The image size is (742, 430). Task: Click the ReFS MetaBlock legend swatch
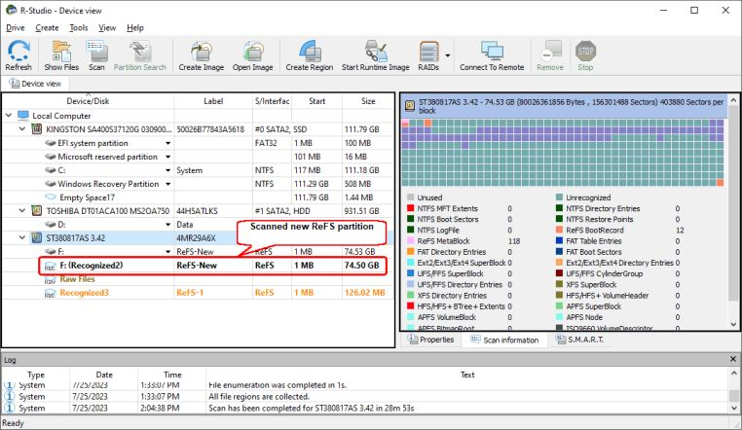[x=410, y=241]
